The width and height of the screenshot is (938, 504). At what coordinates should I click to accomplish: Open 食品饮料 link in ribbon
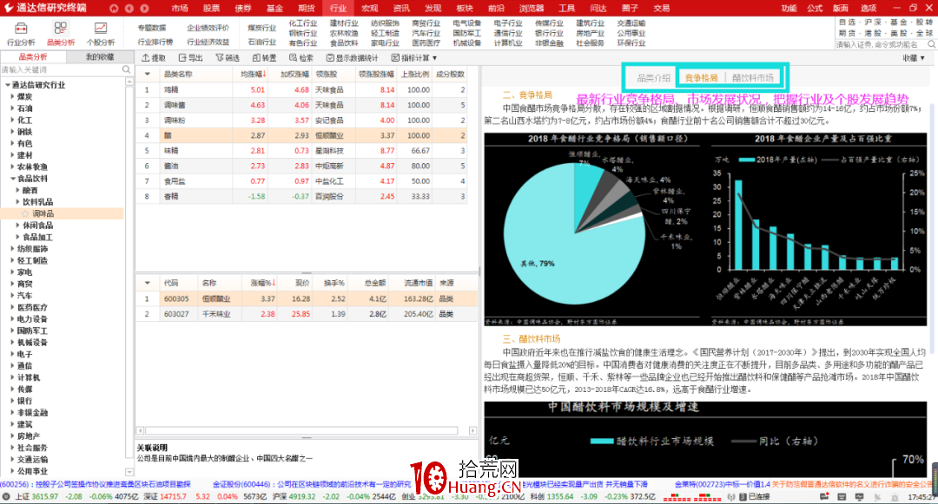point(344,43)
